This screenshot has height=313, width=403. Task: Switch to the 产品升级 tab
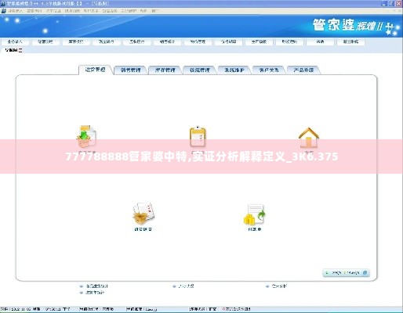coord(303,70)
